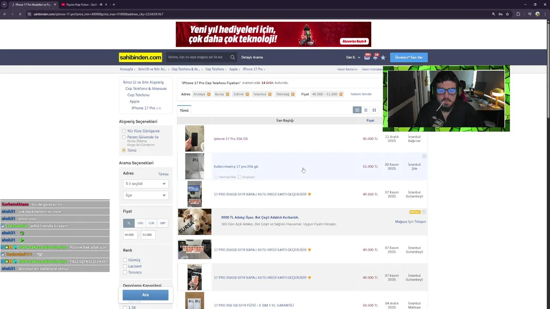The width and height of the screenshot is (550, 309).
Task: Remove the Antalya address filter
Action: (209, 94)
